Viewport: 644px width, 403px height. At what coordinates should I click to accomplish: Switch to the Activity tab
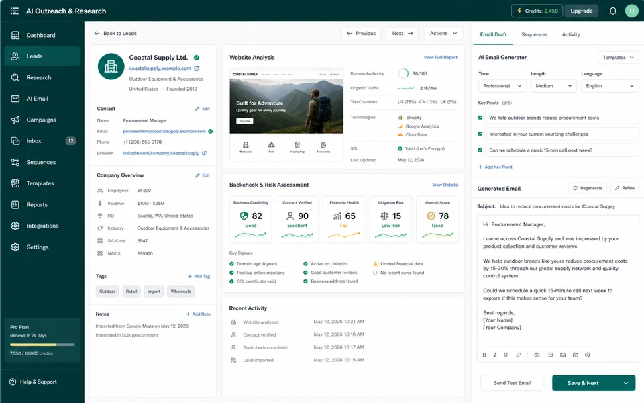coord(571,34)
